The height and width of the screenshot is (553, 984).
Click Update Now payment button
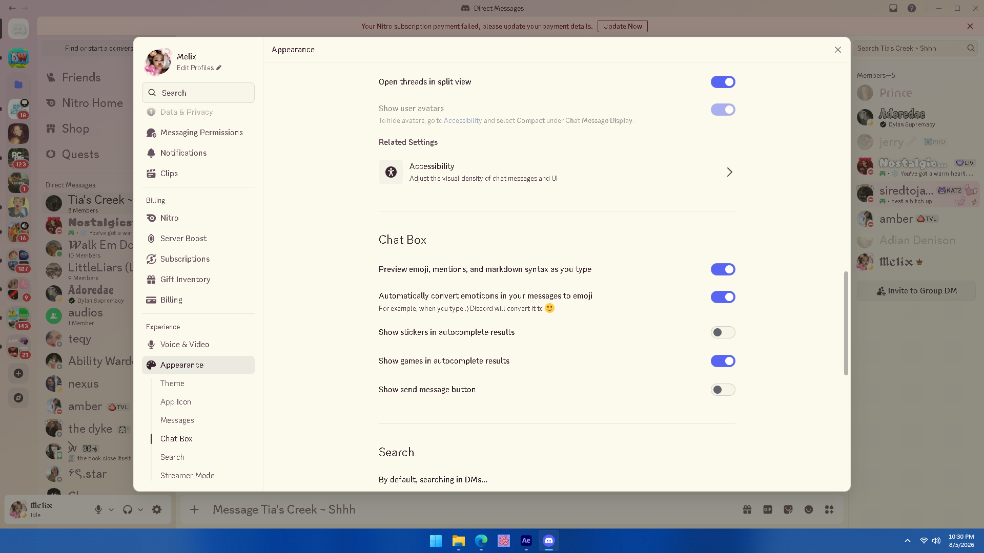[x=622, y=26]
